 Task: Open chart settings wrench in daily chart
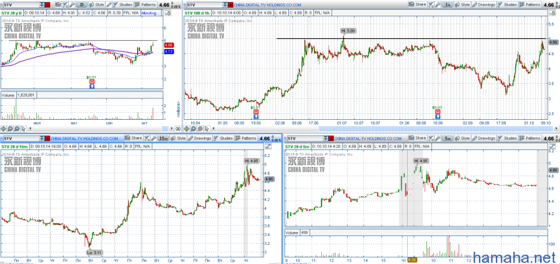click(72, 5)
